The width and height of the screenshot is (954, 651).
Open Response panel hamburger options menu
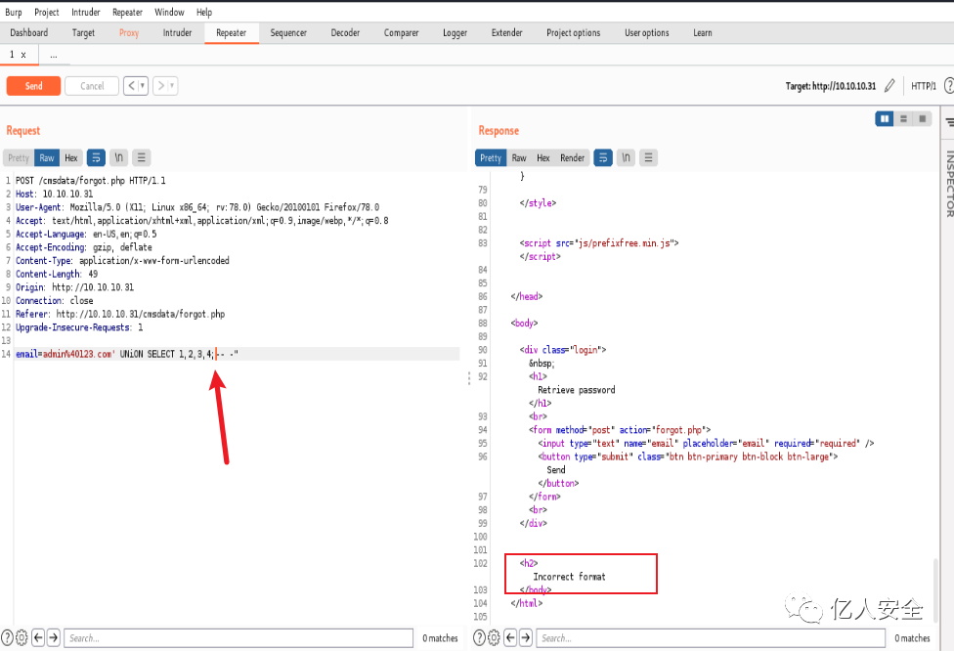click(649, 157)
